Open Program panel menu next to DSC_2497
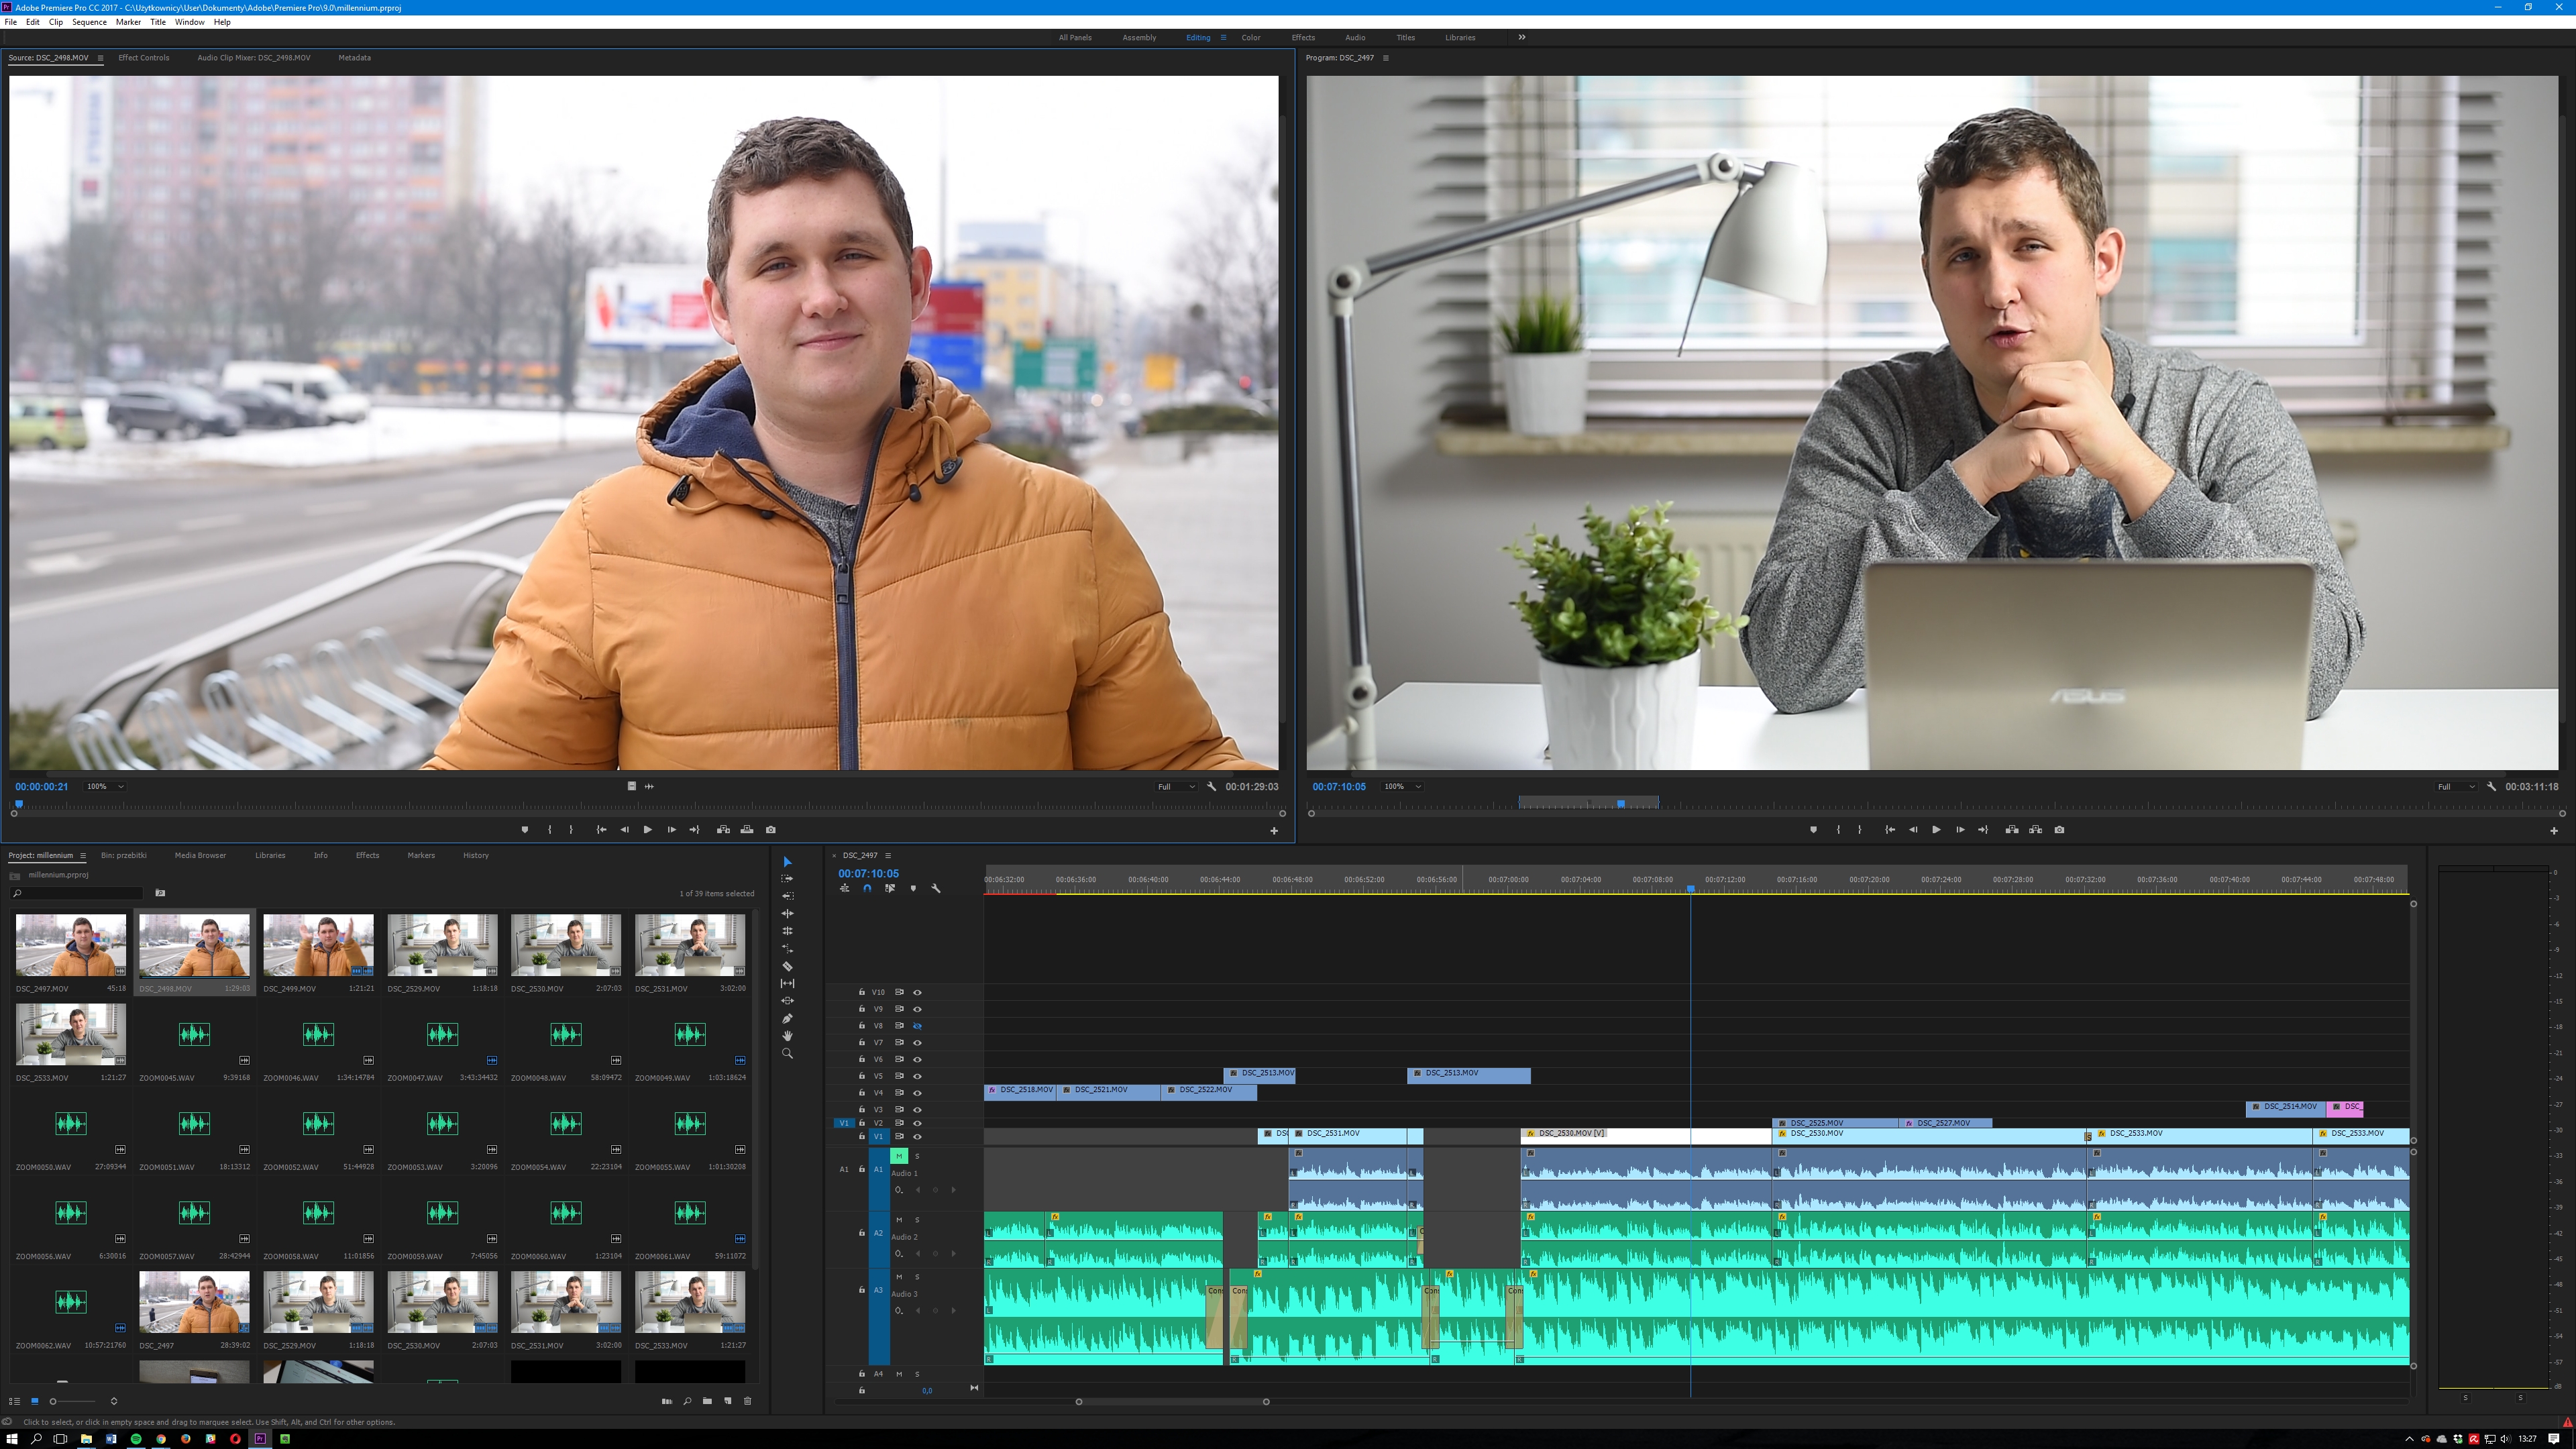The width and height of the screenshot is (2576, 1449). (1385, 58)
